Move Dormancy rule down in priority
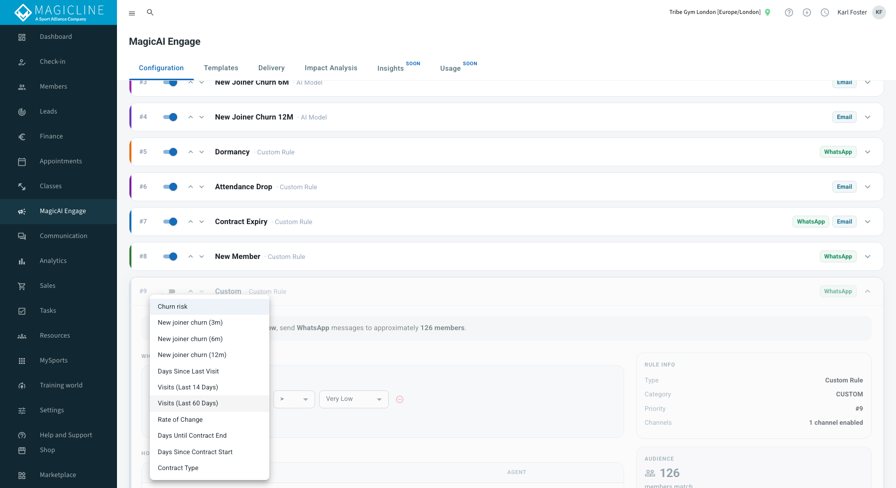This screenshot has height=488, width=896. click(x=202, y=152)
